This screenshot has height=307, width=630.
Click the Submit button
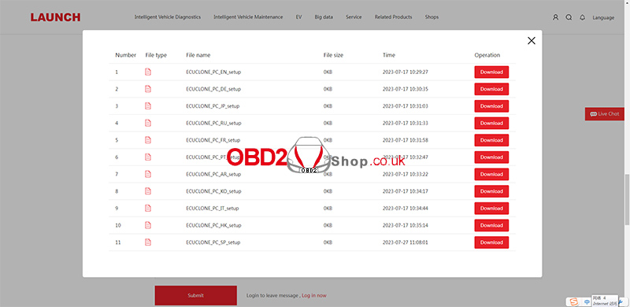click(195, 295)
